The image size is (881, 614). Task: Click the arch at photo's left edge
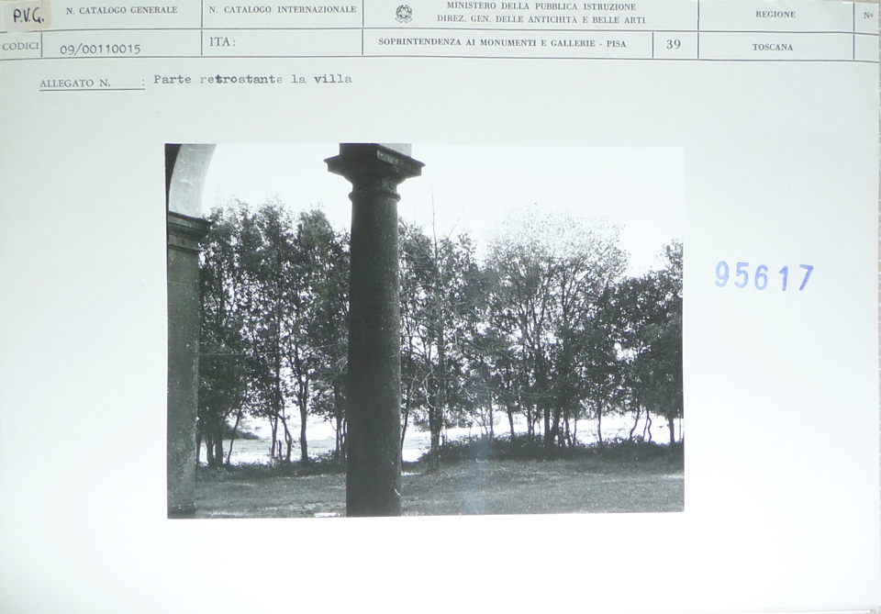188,180
